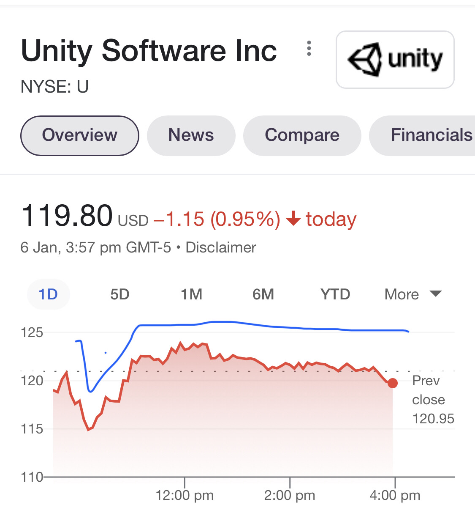
Task: Click the 12:00 pm chart time marker
Action: coord(185,495)
